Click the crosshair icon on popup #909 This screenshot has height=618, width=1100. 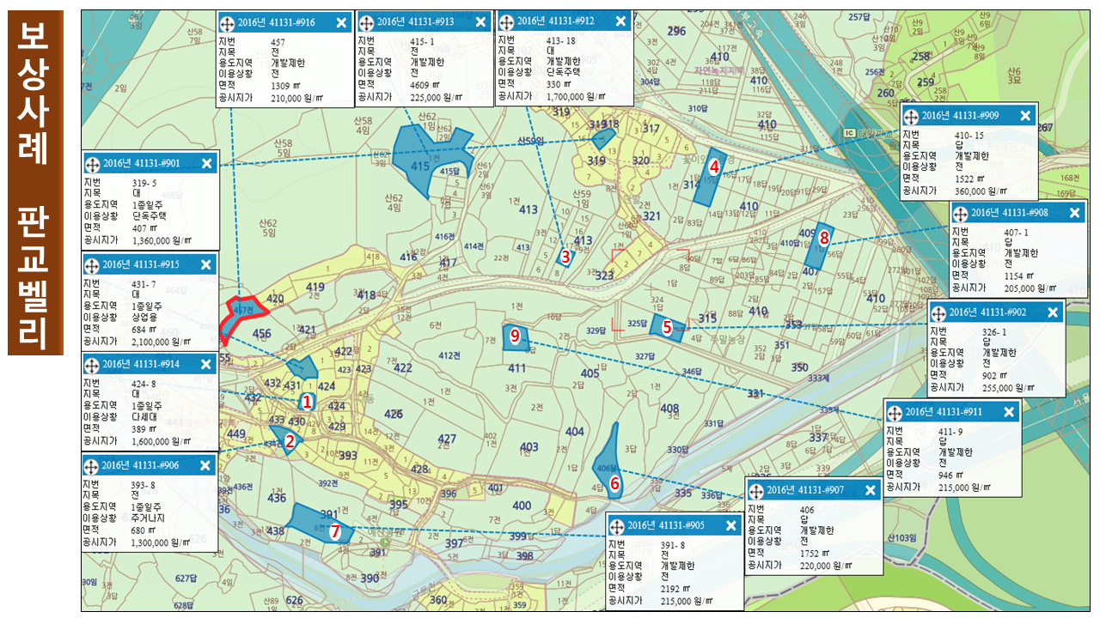(x=911, y=115)
